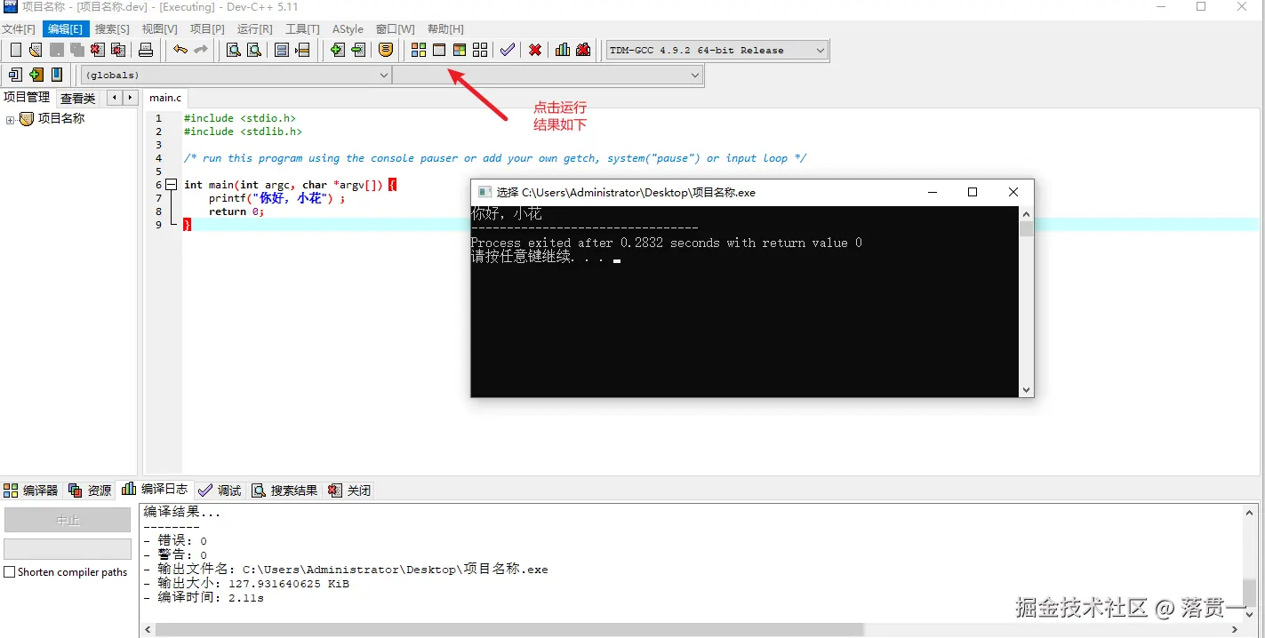1265x638 pixels.
Task: Click the right arrow of project panel tabs
Action: [x=131, y=98]
